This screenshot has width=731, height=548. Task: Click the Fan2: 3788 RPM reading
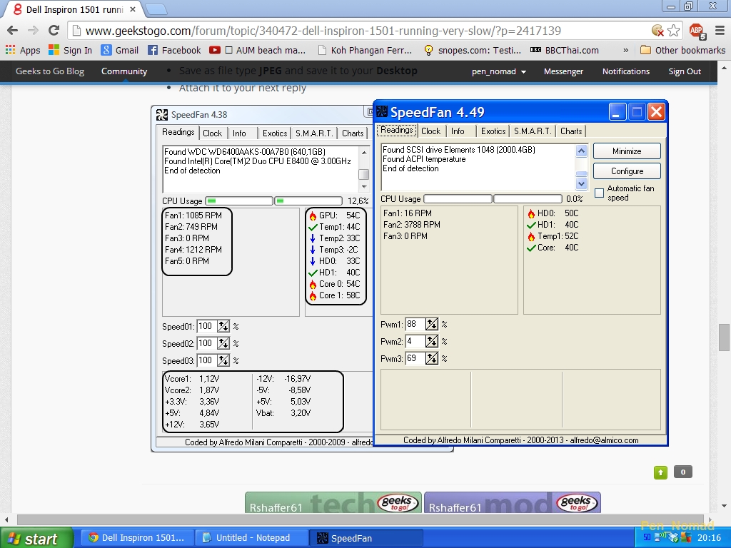tap(412, 225)
